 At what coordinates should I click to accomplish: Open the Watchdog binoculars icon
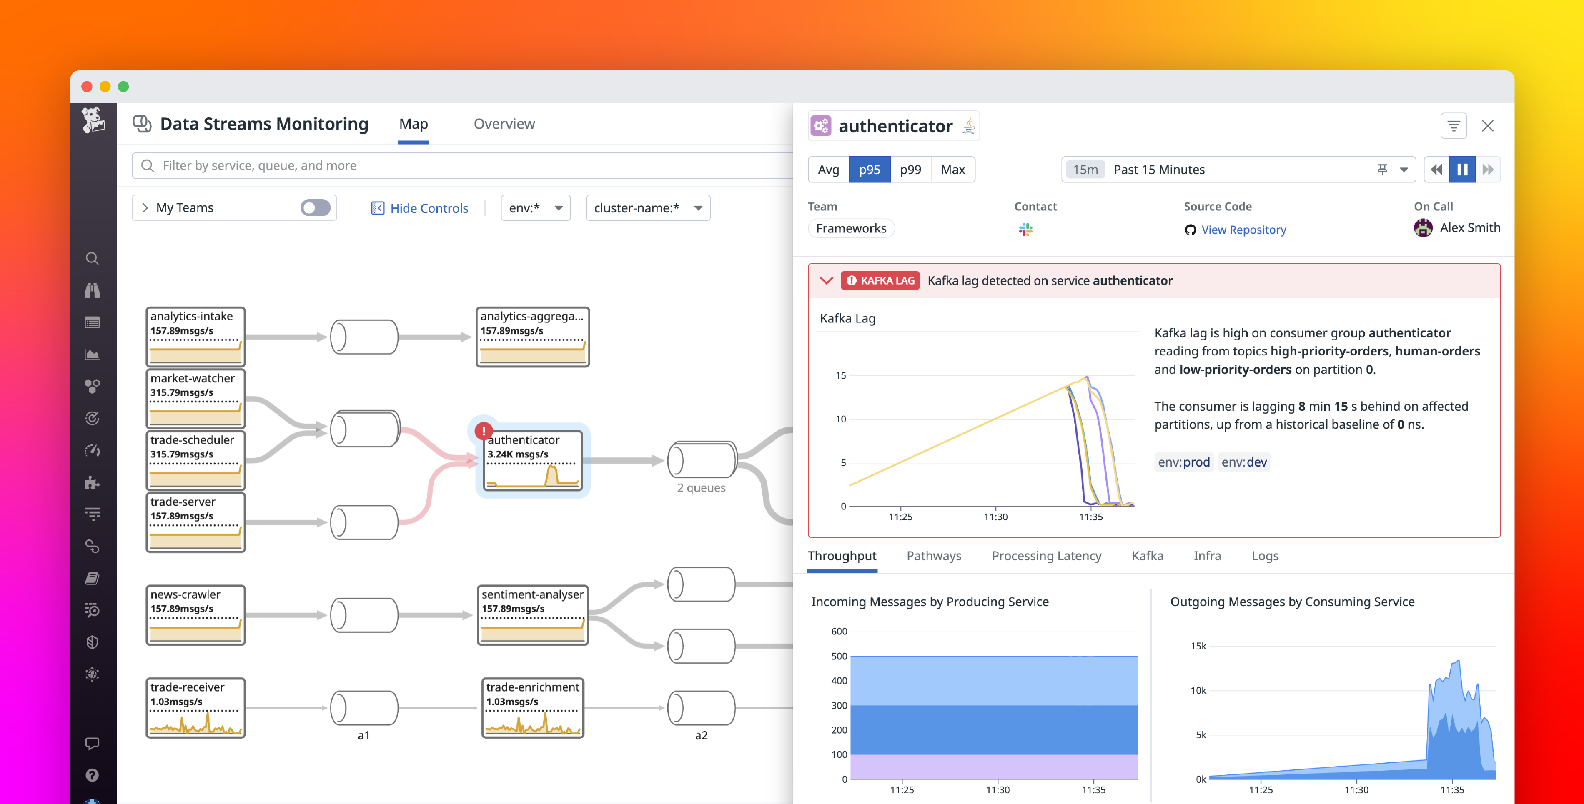92,290
